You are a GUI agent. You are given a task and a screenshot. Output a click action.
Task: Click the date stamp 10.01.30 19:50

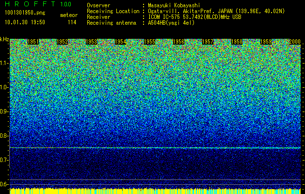(x=25, y=22)
